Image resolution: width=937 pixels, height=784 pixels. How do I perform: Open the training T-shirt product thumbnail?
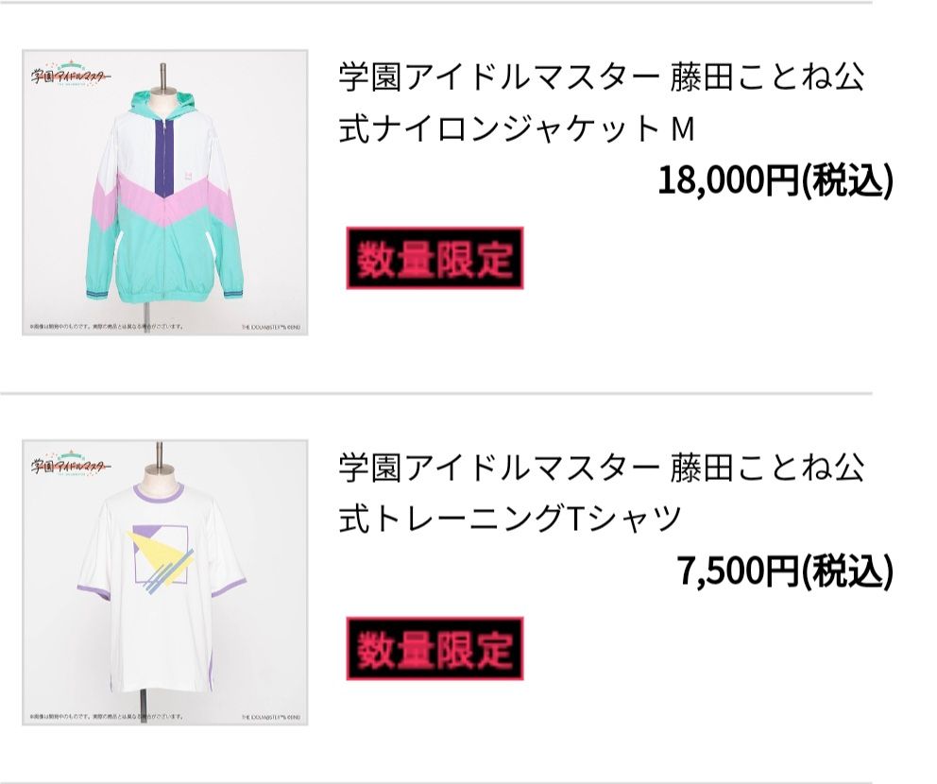[165, 583]
